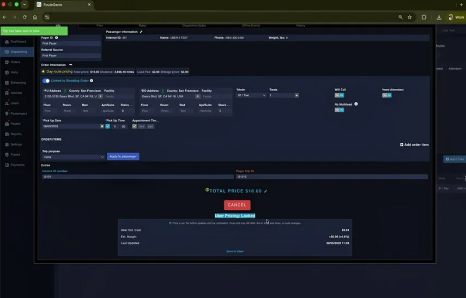466x298 pixels.
Task: Click the green DO Address map marker
Action: [x=163, y=90]
